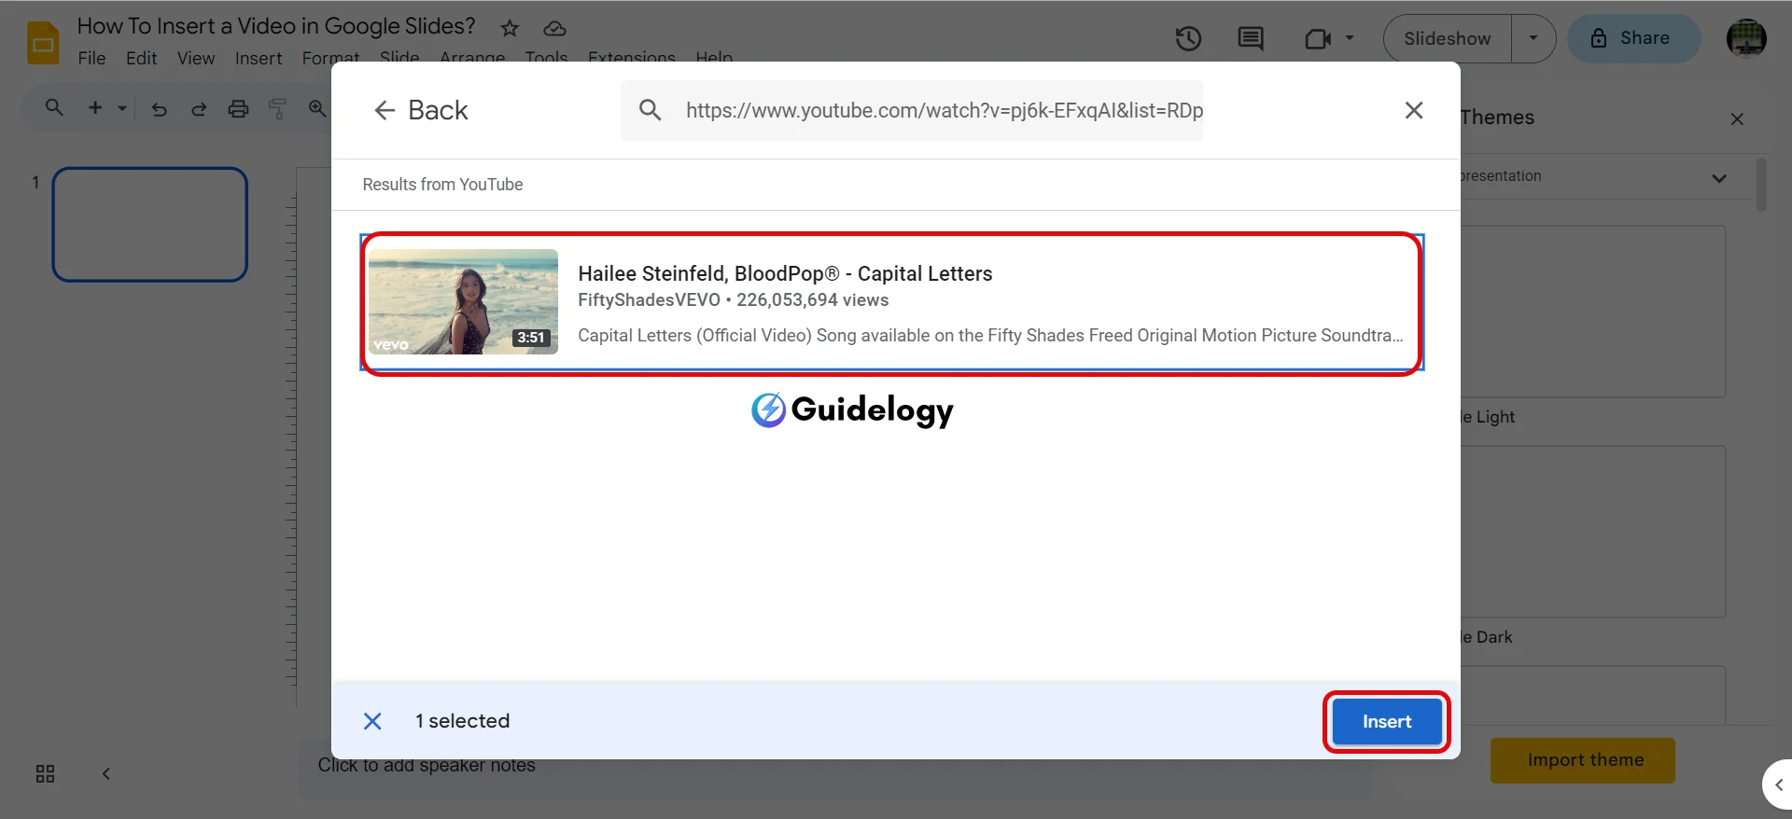This screenshot has height=819, width=1792.
Task: Star the presentation
Action: pos(510,28)
